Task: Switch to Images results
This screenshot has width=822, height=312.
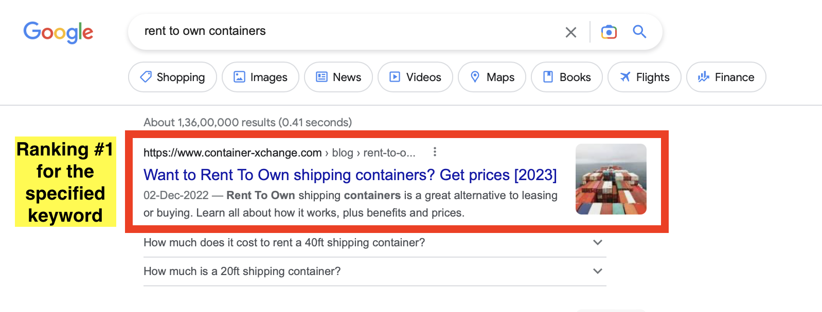Action: tap(260, 77)
